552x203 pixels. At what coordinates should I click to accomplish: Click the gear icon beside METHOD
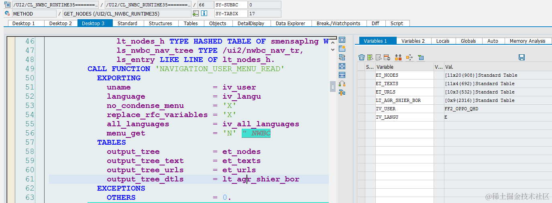coord(7,14)
